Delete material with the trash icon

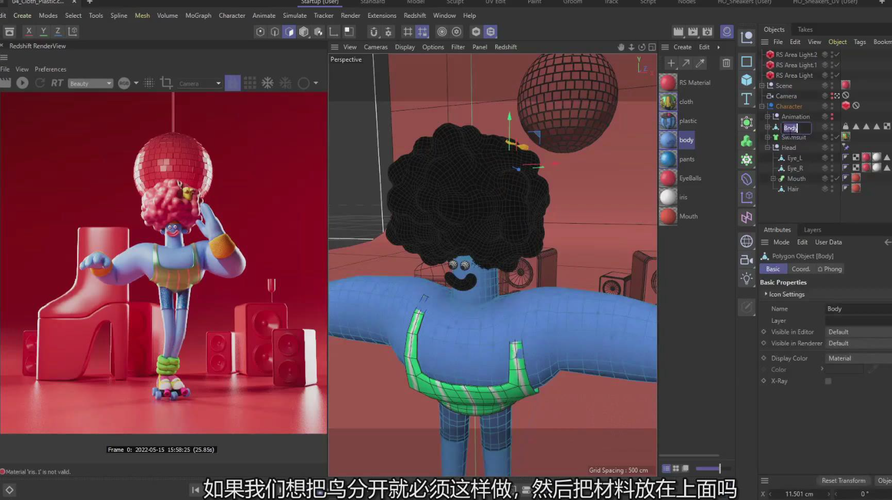(726, 63)
